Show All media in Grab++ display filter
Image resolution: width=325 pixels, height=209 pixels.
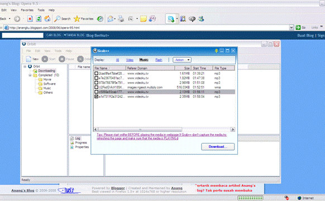pyautogui.click(x=117, y=60)
